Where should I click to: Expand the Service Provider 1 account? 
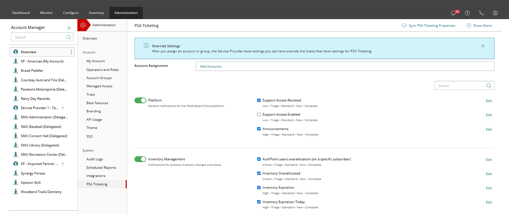[63, 108]
